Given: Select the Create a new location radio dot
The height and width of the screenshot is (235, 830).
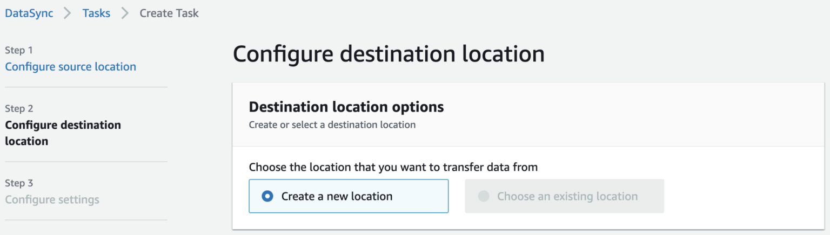Looking at the screenshot, I should coord(267,196).
